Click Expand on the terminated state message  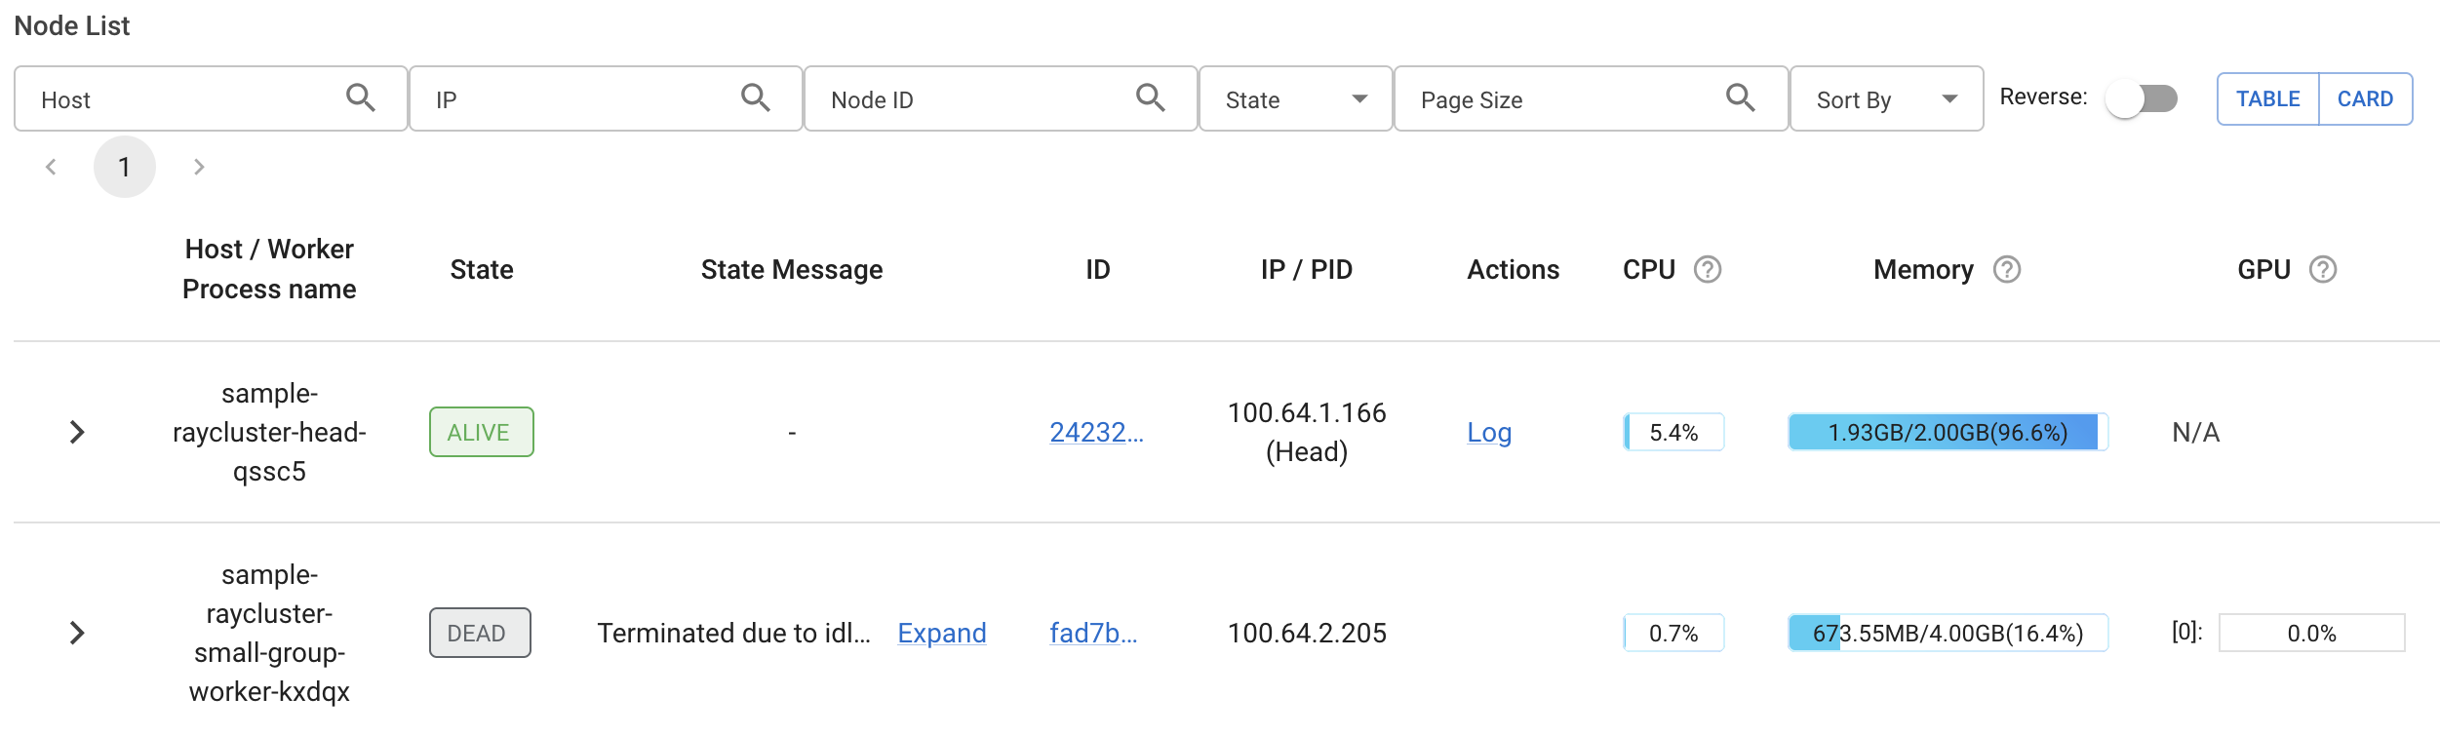[941, 634]
